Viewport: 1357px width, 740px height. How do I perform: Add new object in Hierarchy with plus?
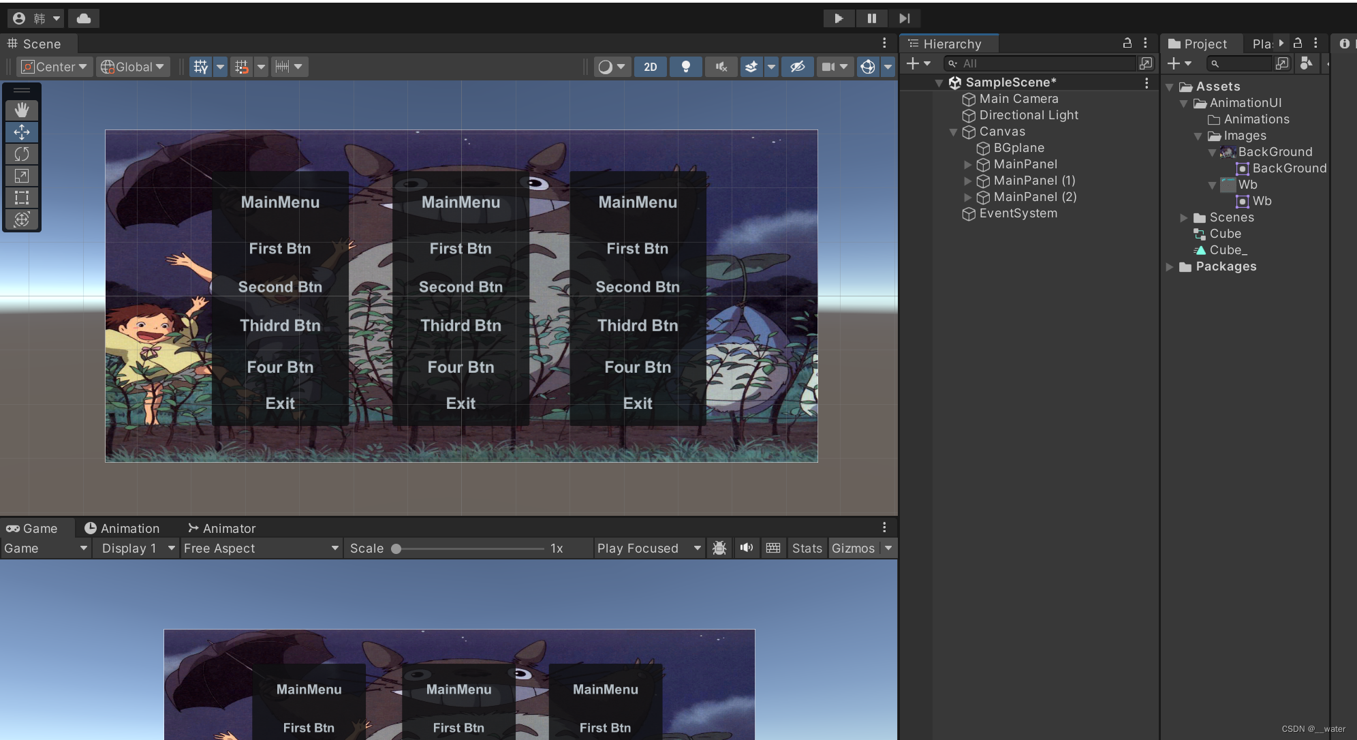[918, 63]
